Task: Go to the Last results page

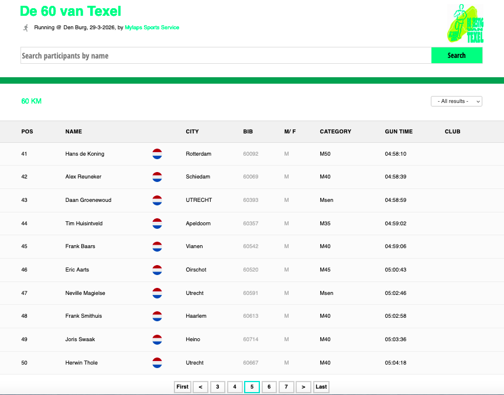Action: click(321, 387)
